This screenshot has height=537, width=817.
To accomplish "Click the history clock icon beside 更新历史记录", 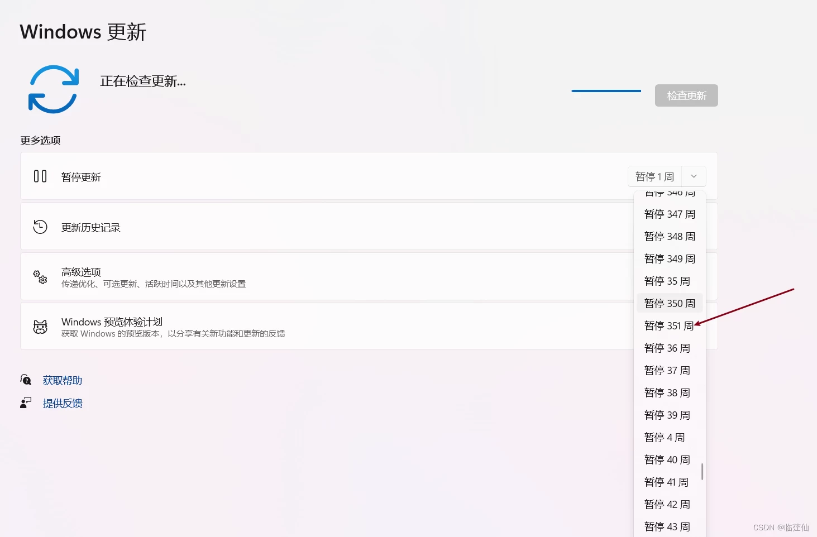I will point(40,227).
